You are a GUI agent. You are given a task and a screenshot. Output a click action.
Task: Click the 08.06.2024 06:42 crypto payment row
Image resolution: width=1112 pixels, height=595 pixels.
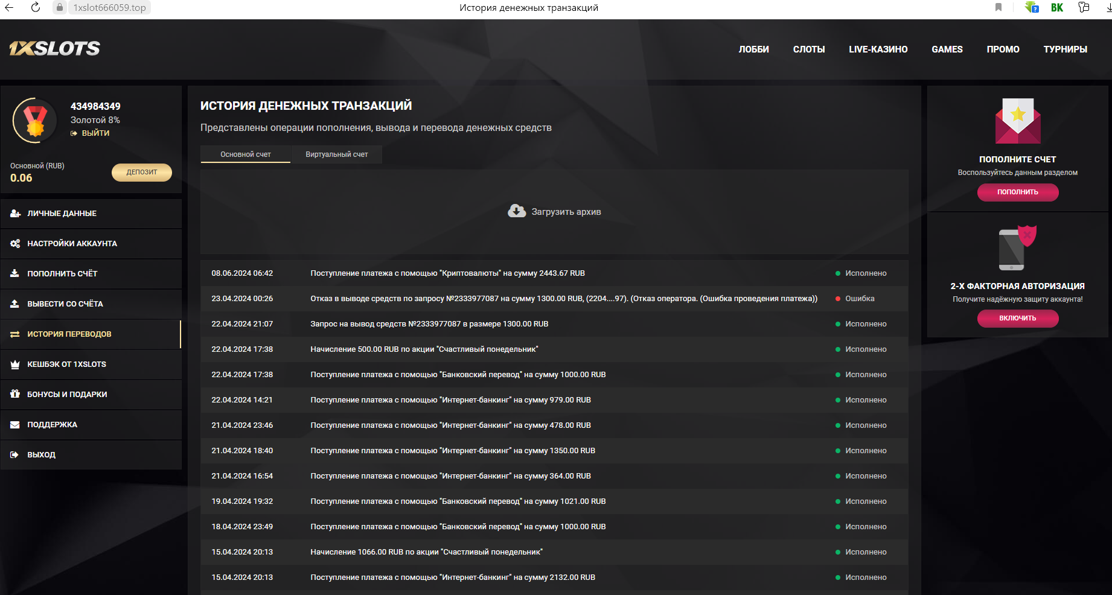point(554,273)
